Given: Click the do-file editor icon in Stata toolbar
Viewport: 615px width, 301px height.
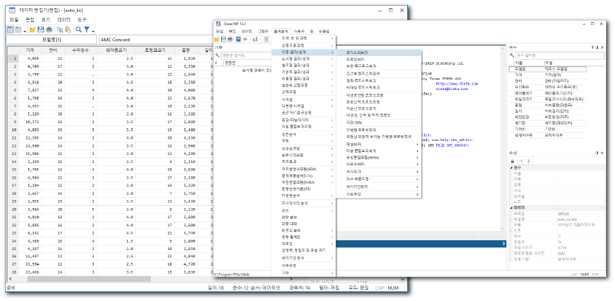Looking at the screenshot, I should (x=267, y=39).
